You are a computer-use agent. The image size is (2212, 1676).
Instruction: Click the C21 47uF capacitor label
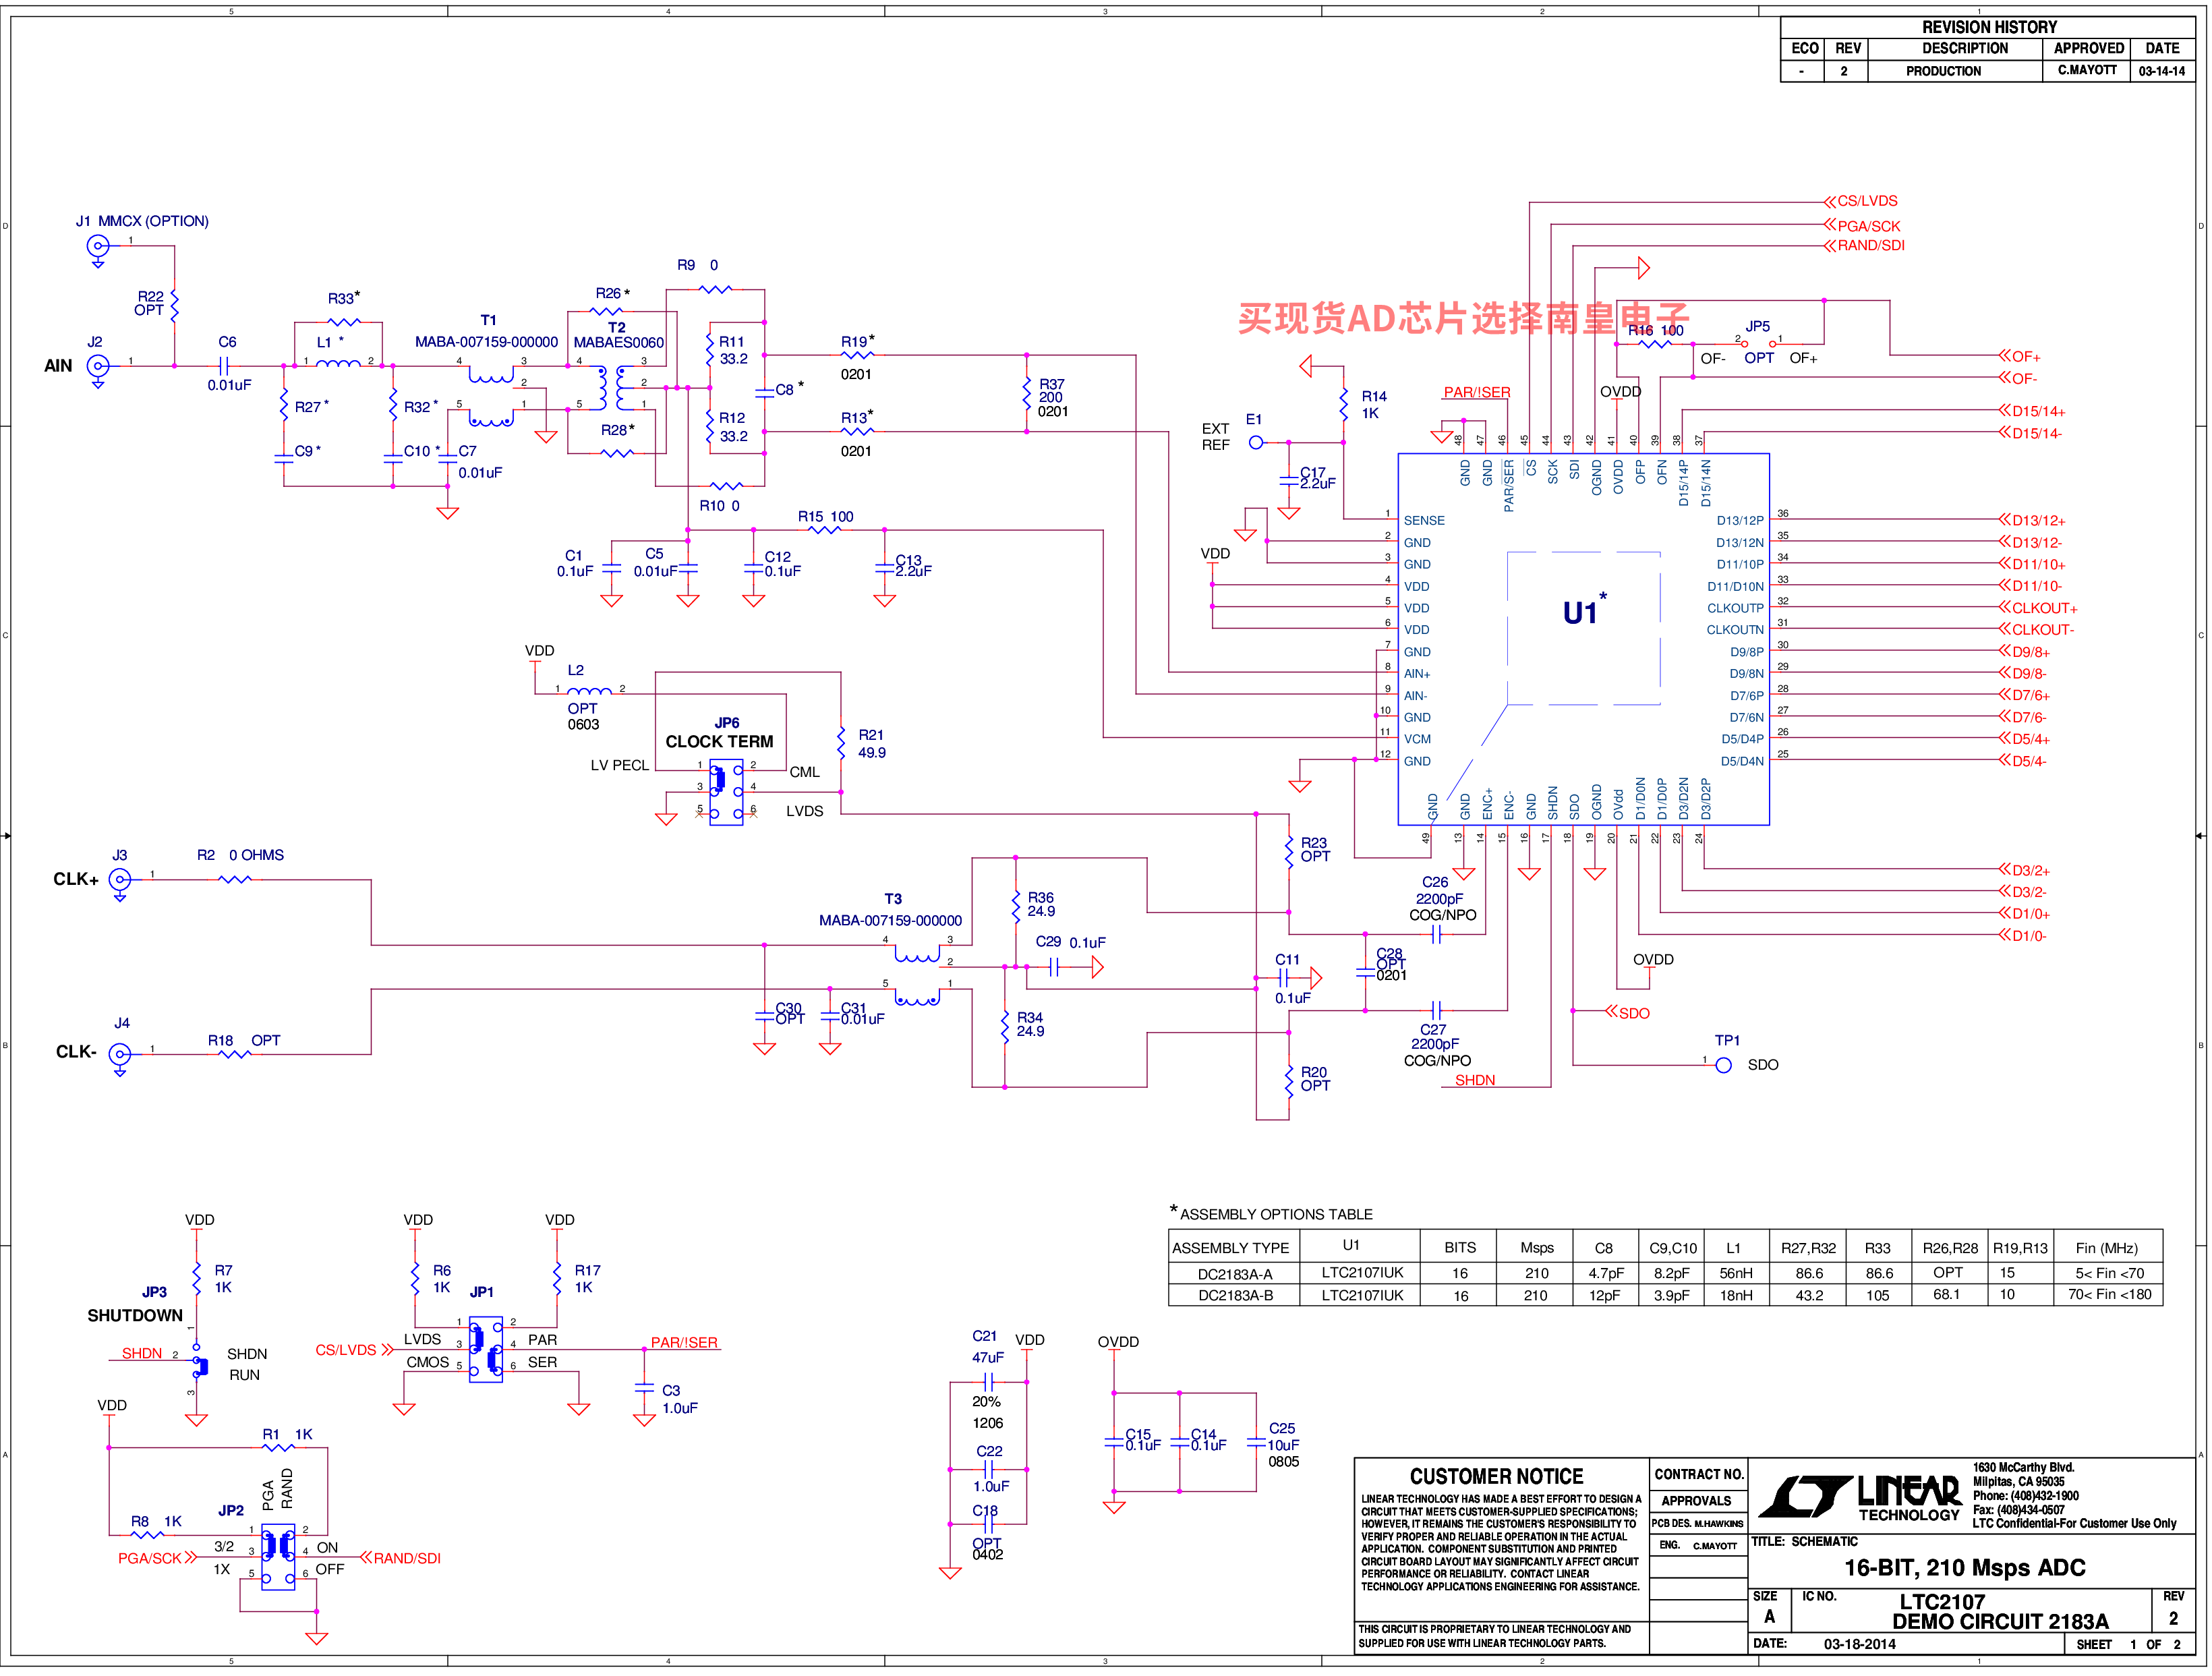pyautogui.click(x=987, y=1347)
